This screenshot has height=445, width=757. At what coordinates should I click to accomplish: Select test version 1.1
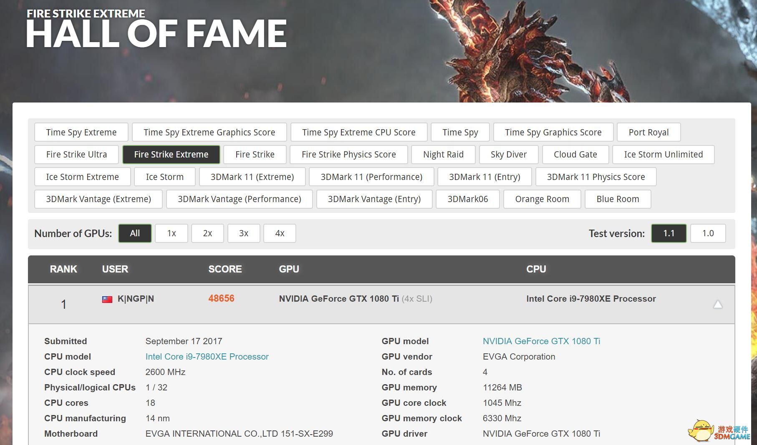click(x=669, y=233)
